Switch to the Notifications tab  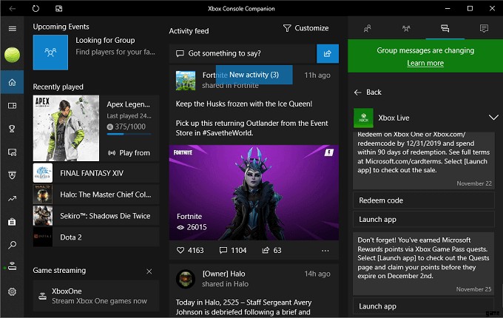coord(483,28)
